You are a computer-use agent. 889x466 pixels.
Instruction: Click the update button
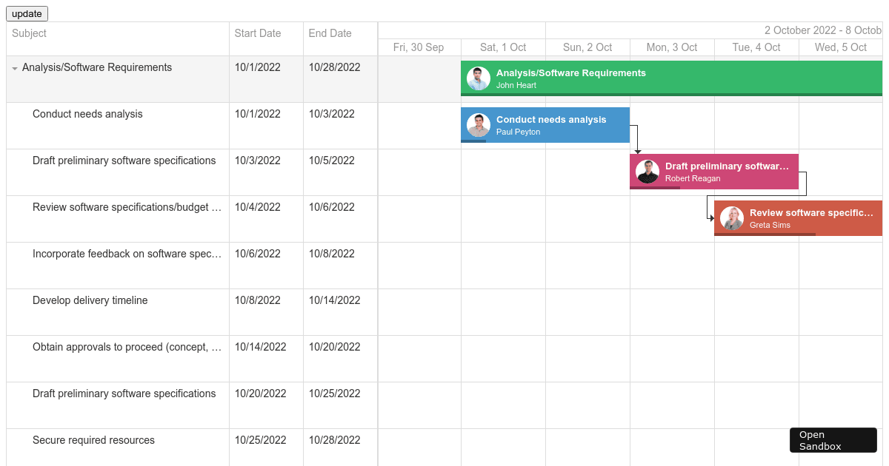coord(27,13)
